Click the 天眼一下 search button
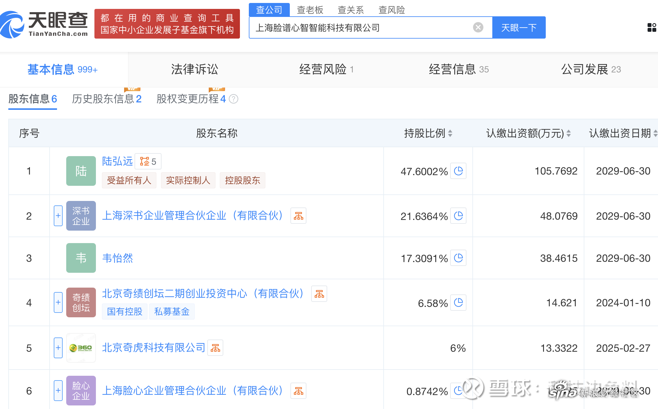 click(x=519, y=28)
